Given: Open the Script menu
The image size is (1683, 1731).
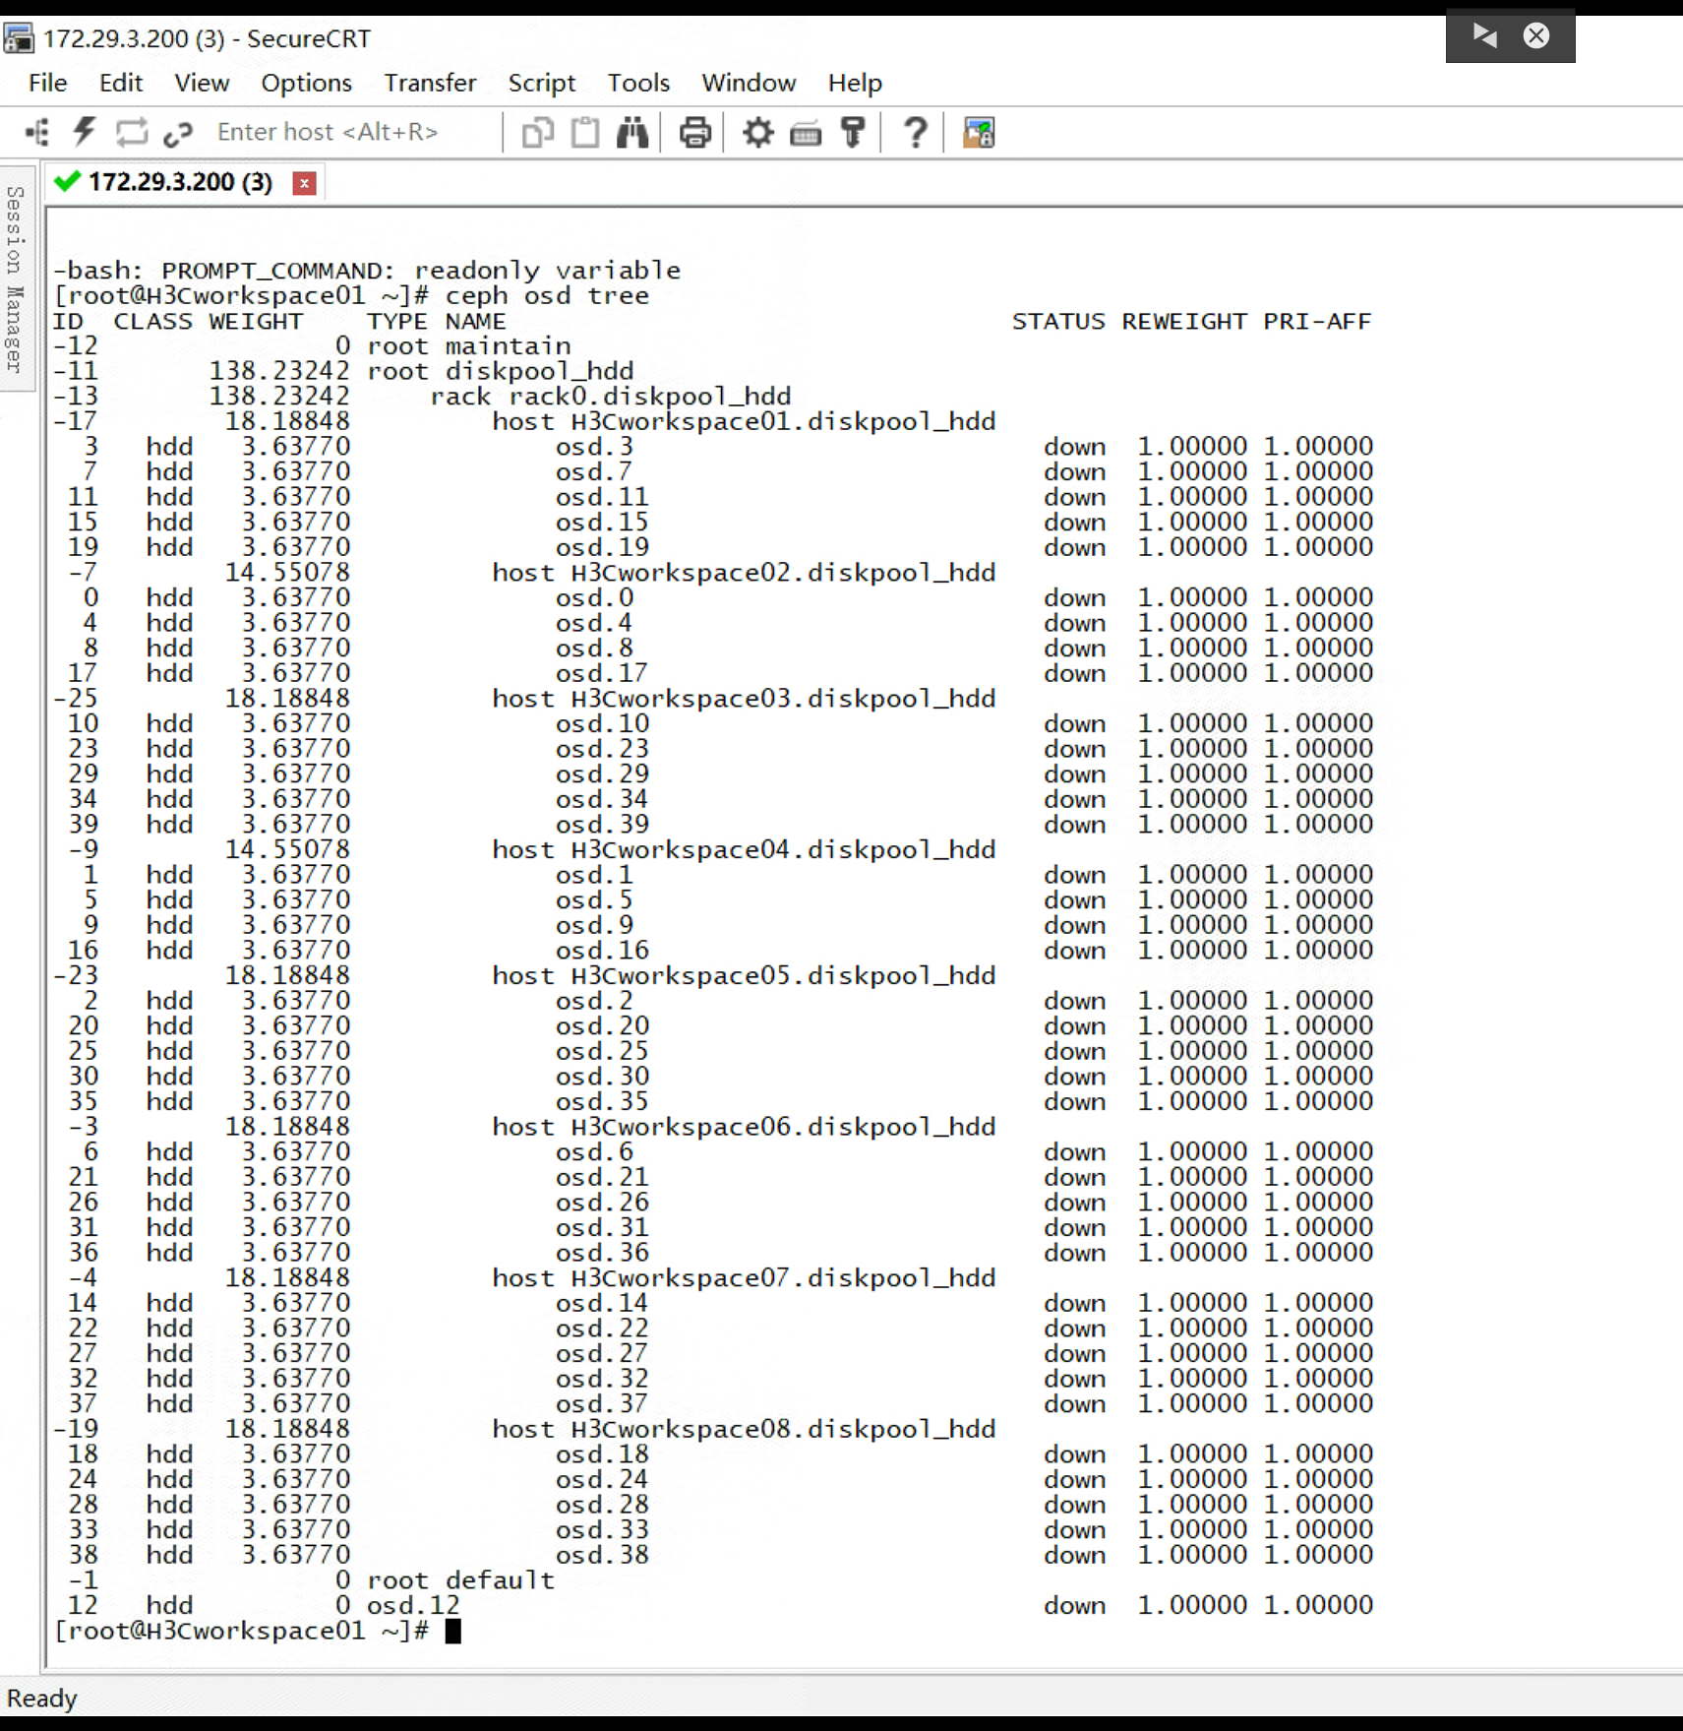Looking at the screenshot, I should (542, 83).
